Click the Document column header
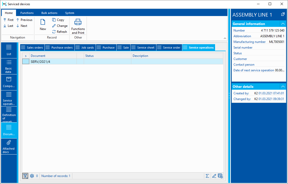Image resolution: width=288 pixels, height=184 pixels. 53,56
